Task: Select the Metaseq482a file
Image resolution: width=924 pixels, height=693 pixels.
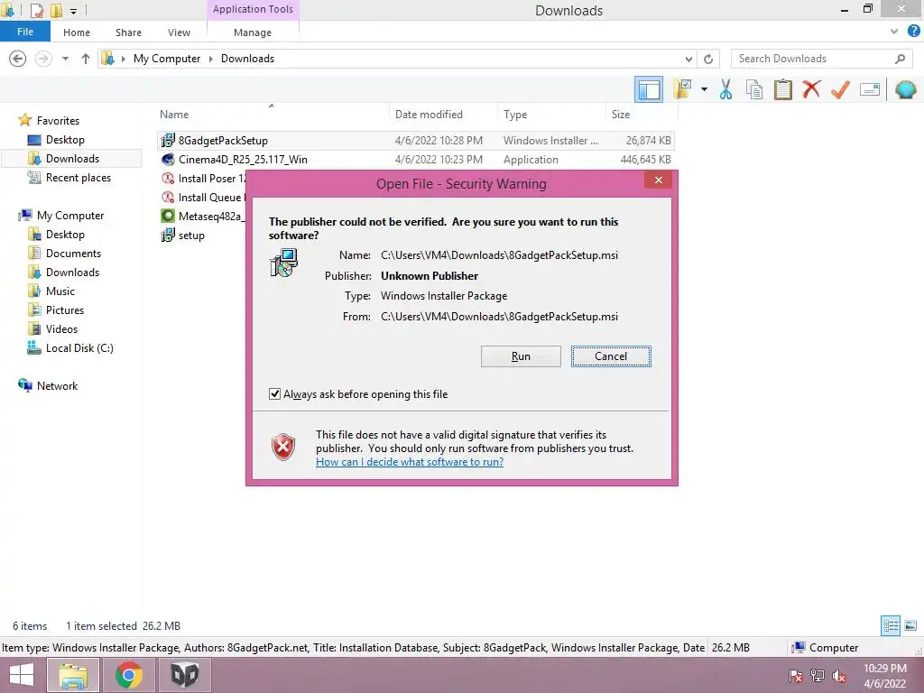Action: coord(203,217)
